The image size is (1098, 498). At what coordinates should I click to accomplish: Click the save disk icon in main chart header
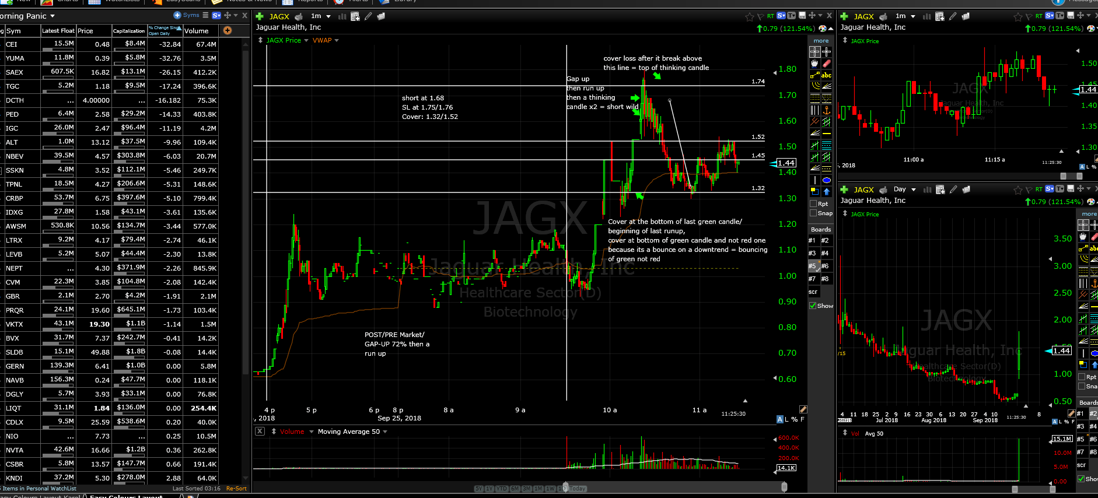(x=802, y=16)
